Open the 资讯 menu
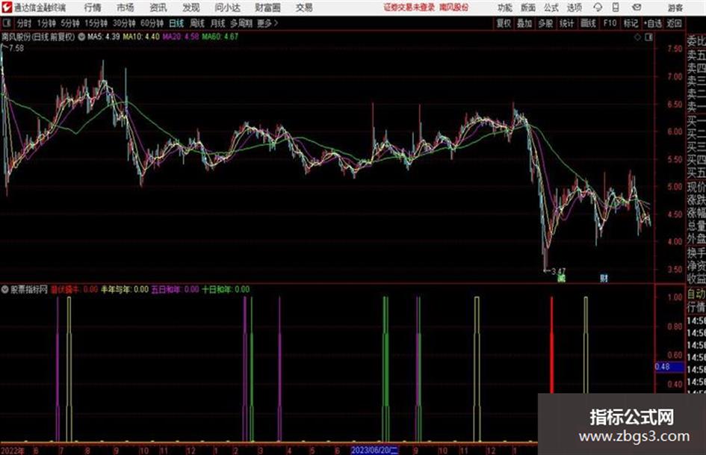This screenshot has height=455, width=706. click(158, 7)
